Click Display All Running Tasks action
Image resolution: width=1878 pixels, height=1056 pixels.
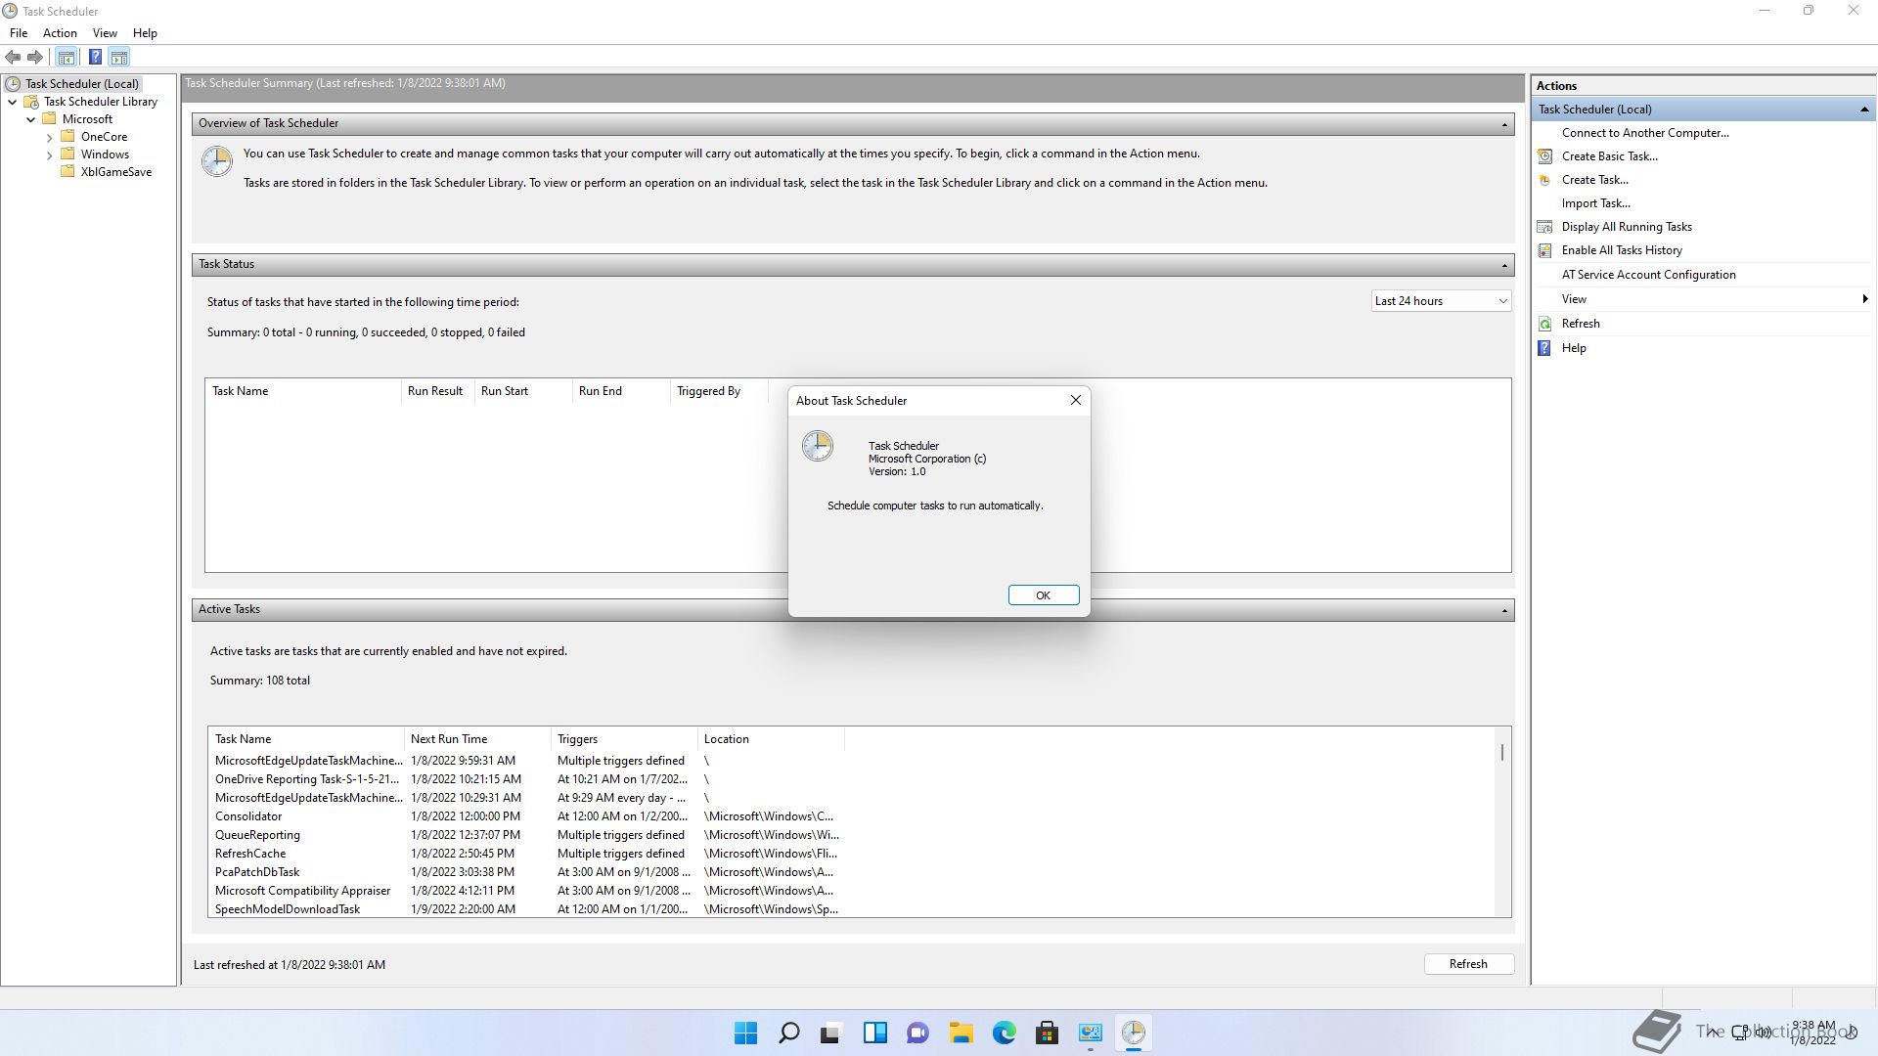(1626, 227)
